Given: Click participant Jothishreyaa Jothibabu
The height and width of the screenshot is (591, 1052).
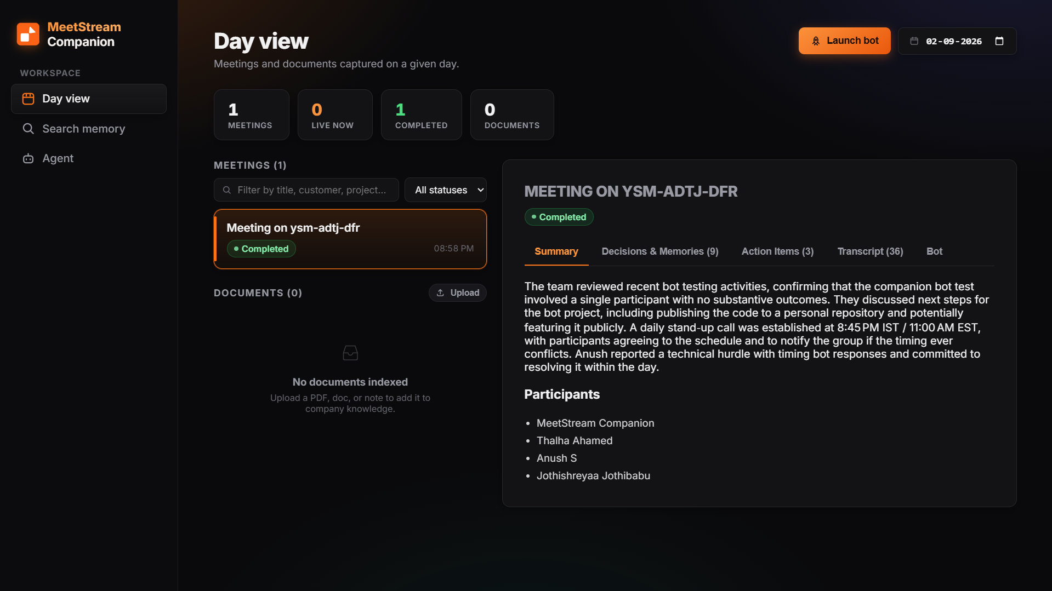Looking at the screenshot, I should click(x=593, y=476).
